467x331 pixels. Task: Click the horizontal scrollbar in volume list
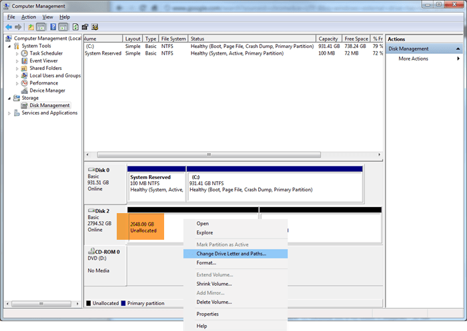pyautogui.click(x=233, y=155)
